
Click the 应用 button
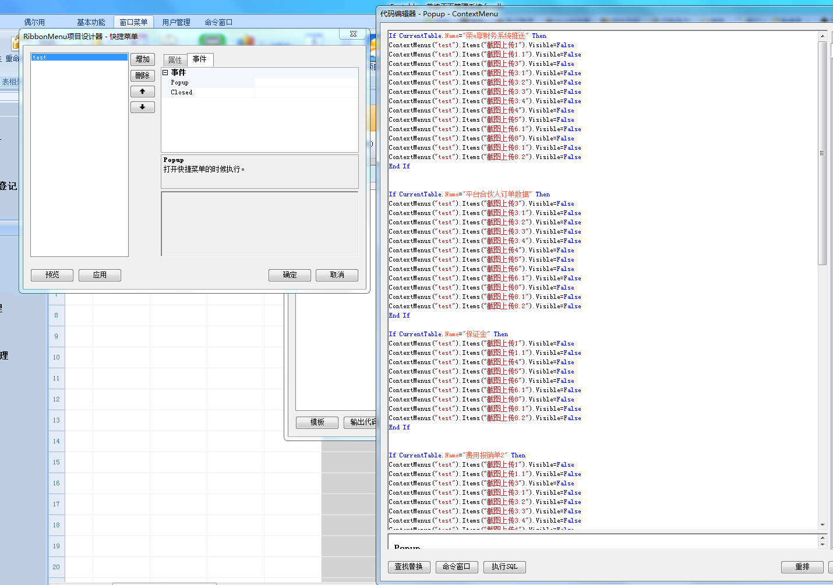(x=100, y=275)
